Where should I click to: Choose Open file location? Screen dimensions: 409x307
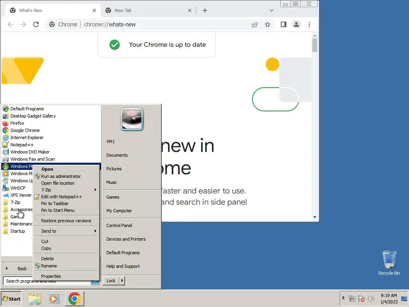[x=67, y=183]
